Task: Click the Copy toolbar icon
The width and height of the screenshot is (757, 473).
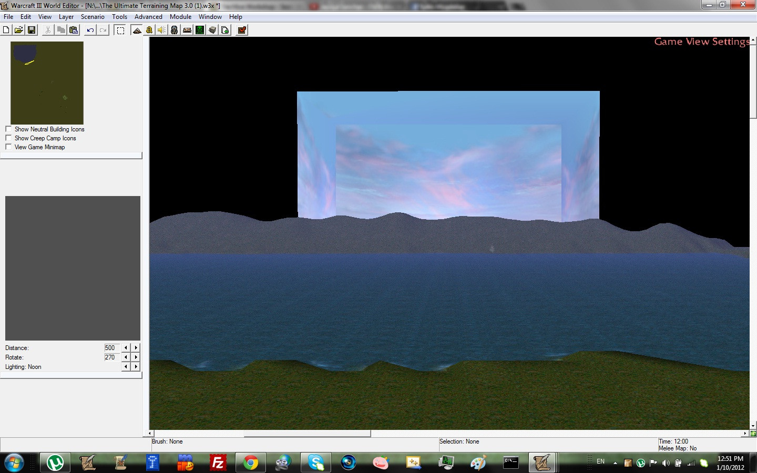Action: (x=61, y=30)
